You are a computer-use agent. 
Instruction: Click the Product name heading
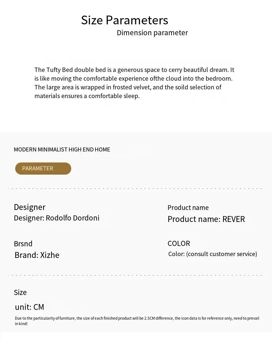point(188,208)
